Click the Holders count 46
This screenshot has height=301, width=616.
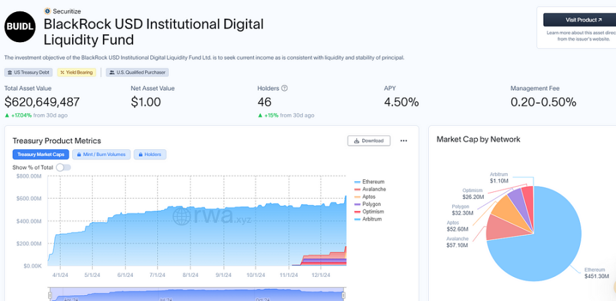tap(265, 102)
